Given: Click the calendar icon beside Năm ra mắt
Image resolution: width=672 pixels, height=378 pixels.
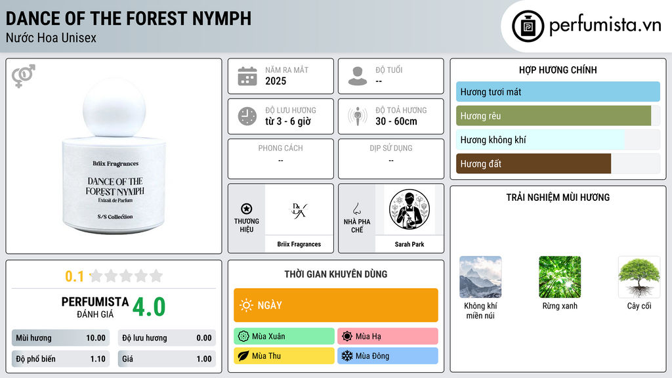Looking at the screenshot, I should tap(247, 76).
